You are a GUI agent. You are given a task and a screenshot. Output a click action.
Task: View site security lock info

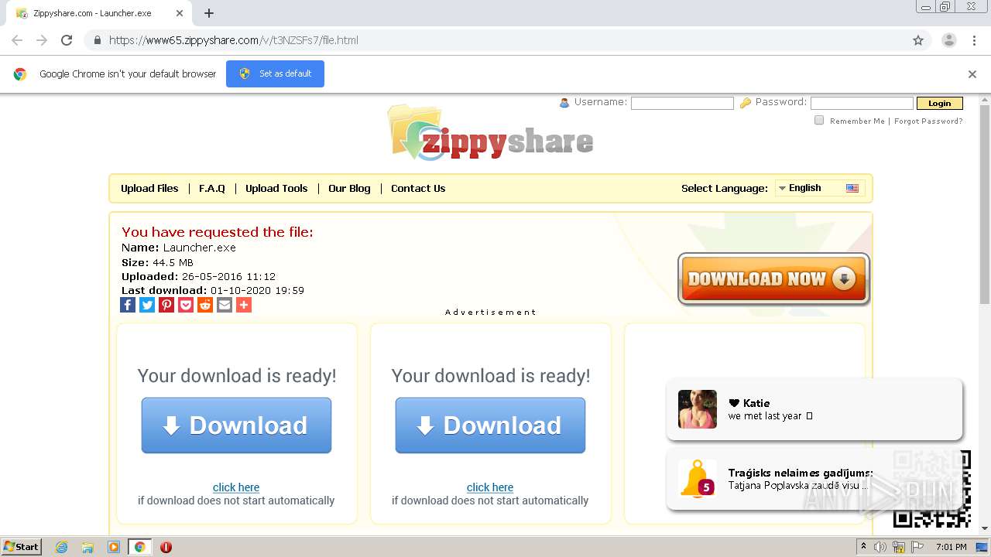pos(97,40)
